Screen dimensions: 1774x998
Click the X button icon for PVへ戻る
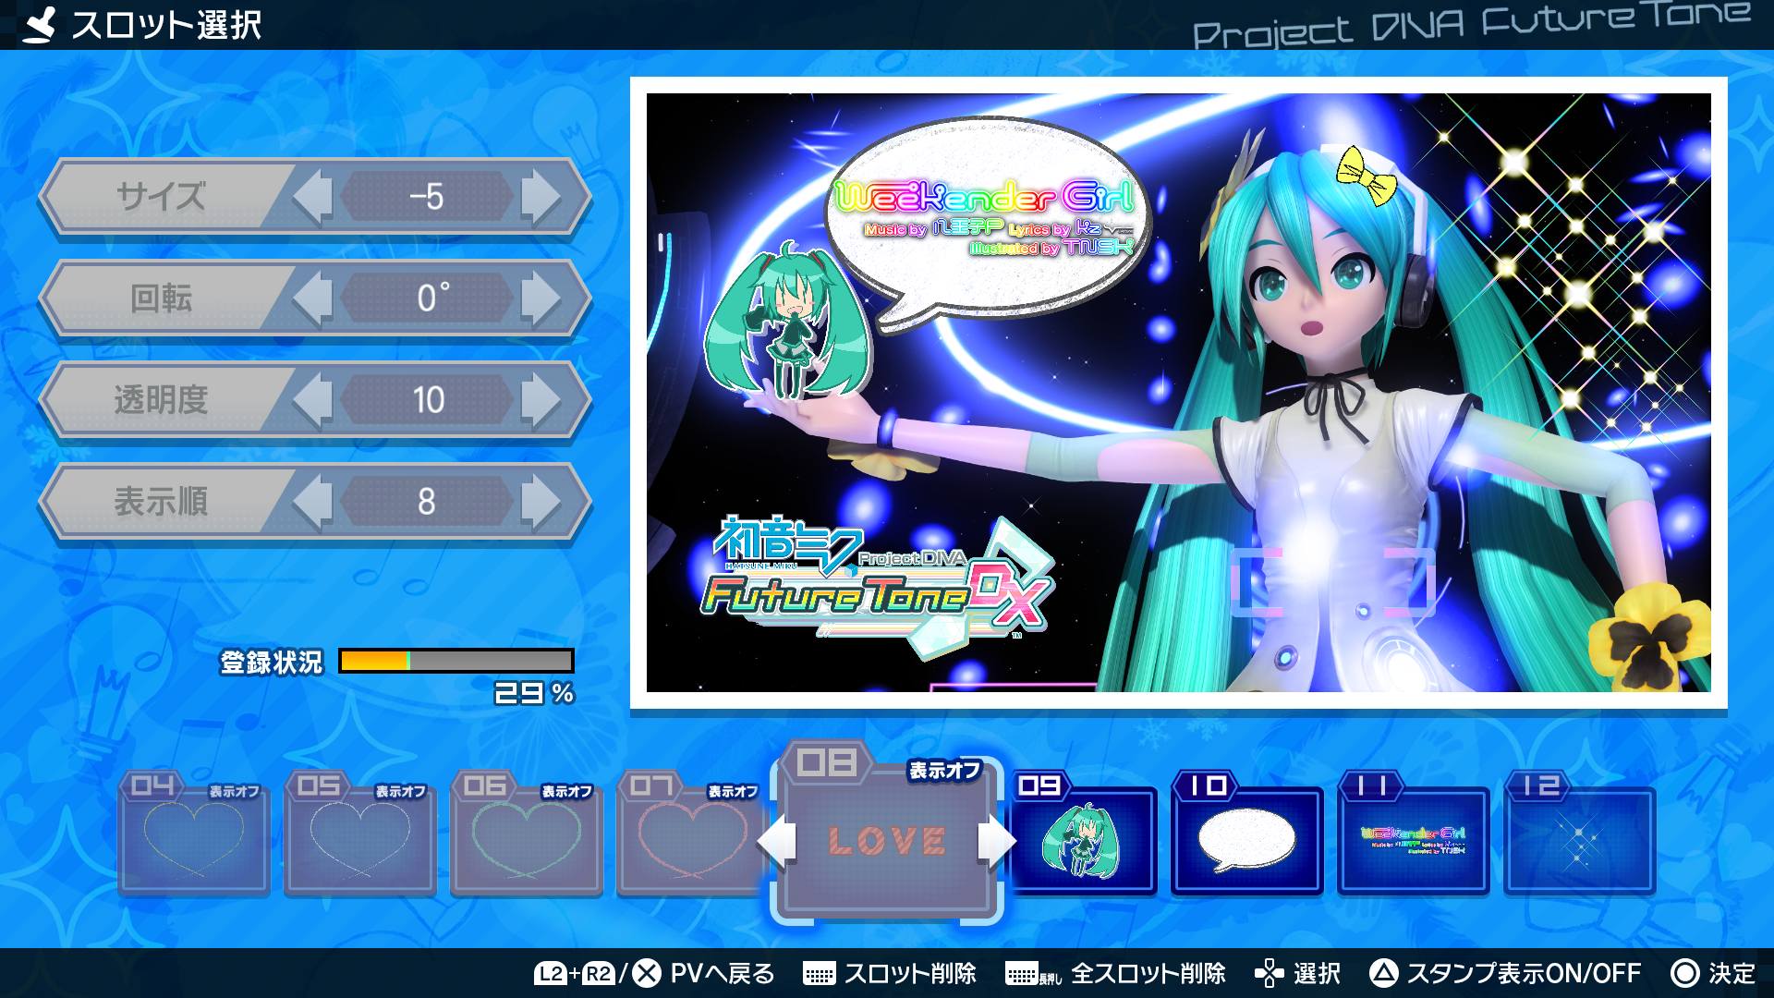[x=647, y=973]
